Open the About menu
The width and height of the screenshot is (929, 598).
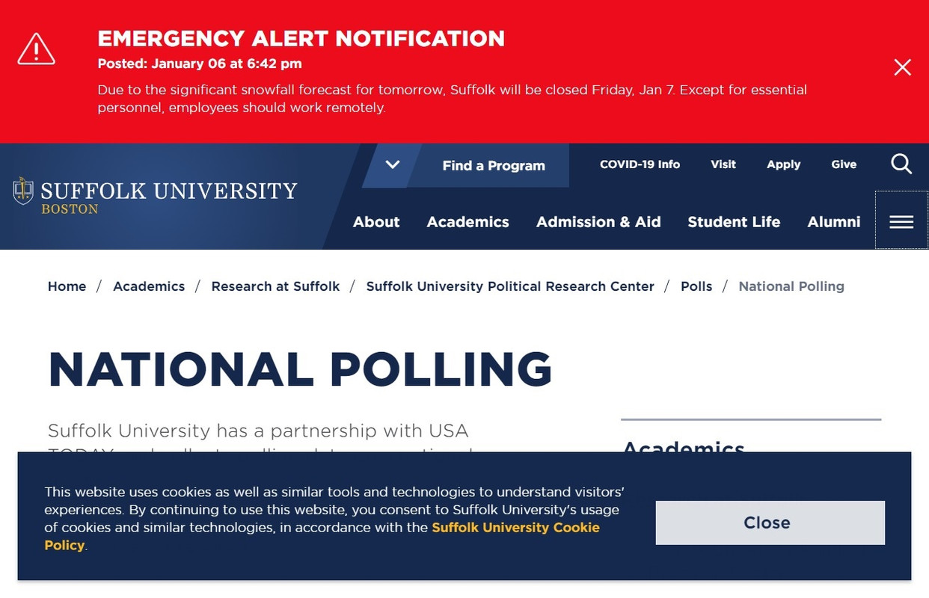376,222
